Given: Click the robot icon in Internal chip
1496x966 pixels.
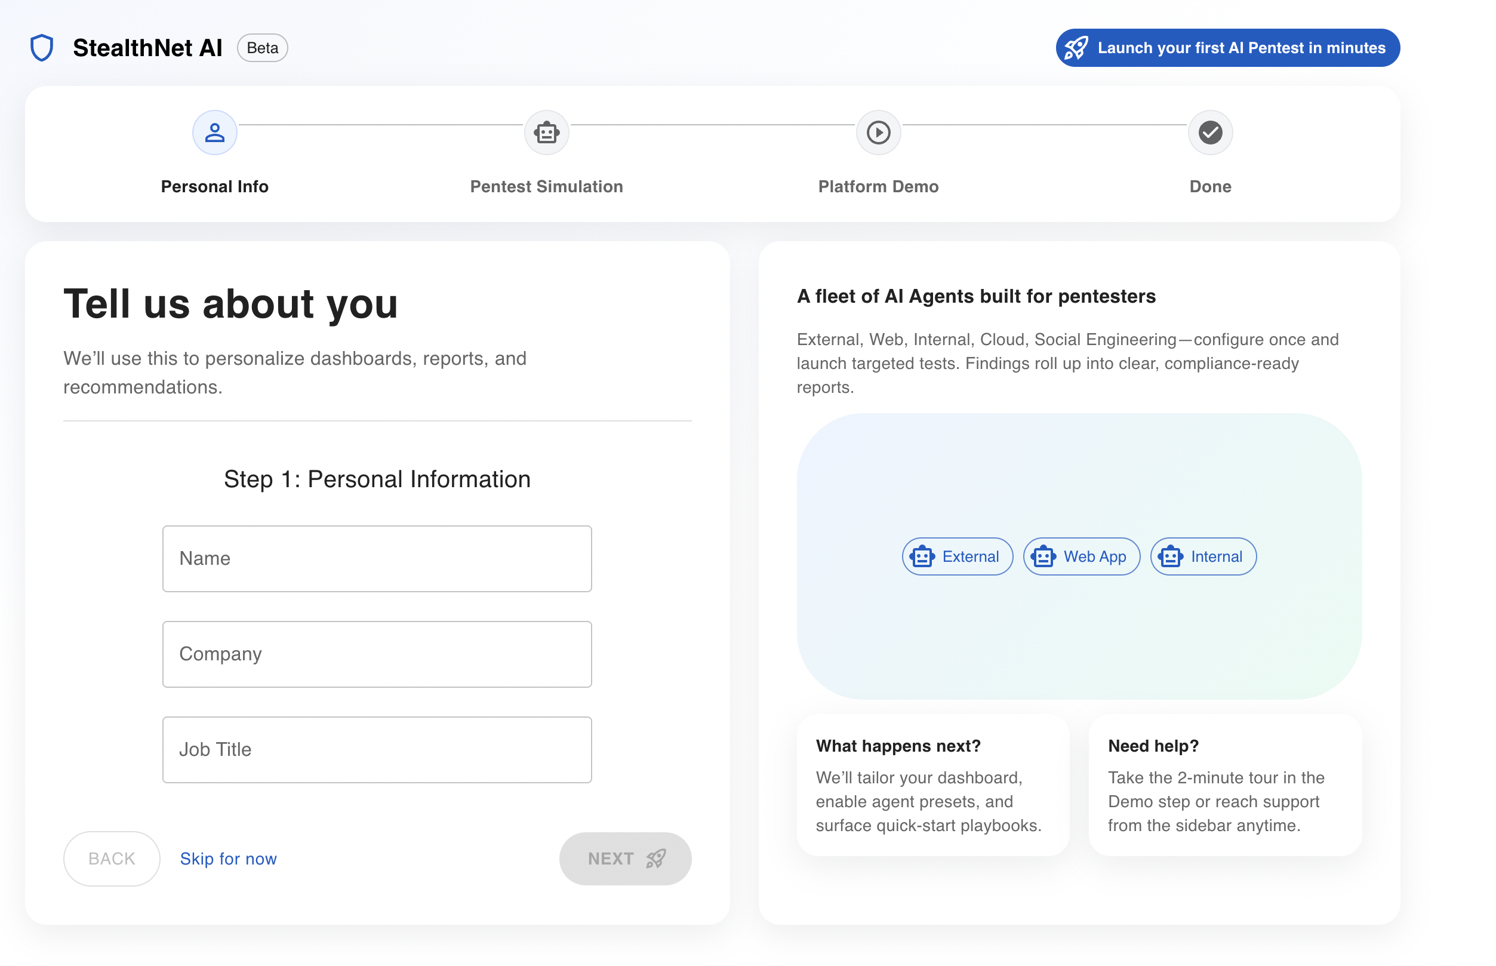Looking at the screenshot, I should (1171, 556).
